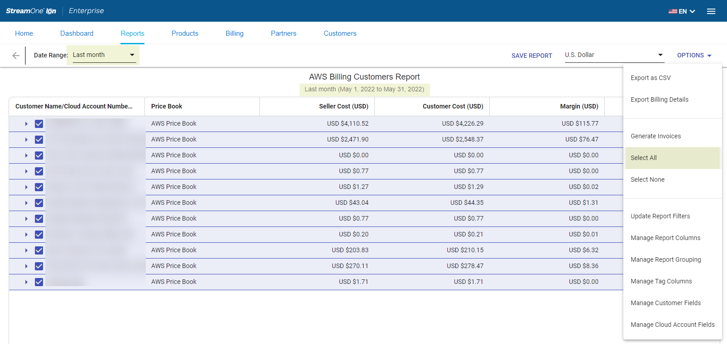Toggle checkbox for row with seller cost $0.20
The width and height of the screenshot is (727, 344).
(39, 235)
